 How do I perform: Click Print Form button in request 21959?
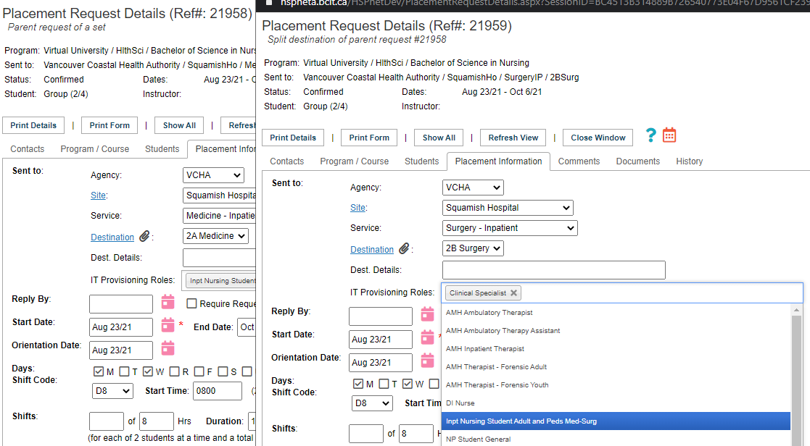[x=369, y=138]
